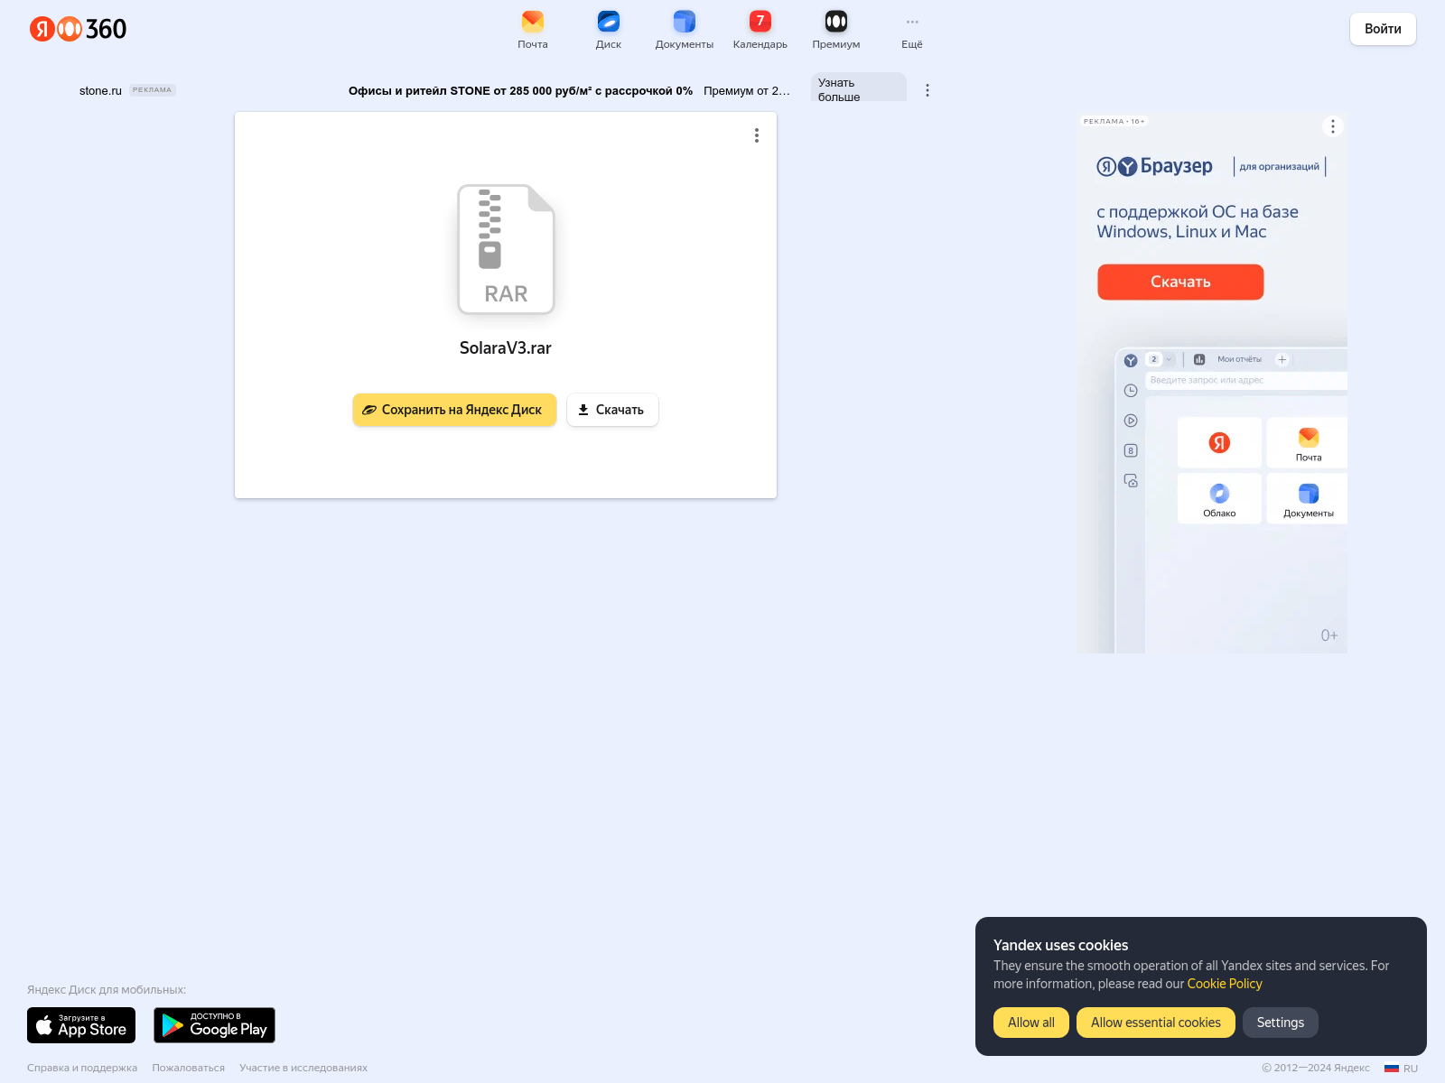Click the new tab plus in ad preview
The height and width of the screenshot is (1083, 1445).
1282,359
